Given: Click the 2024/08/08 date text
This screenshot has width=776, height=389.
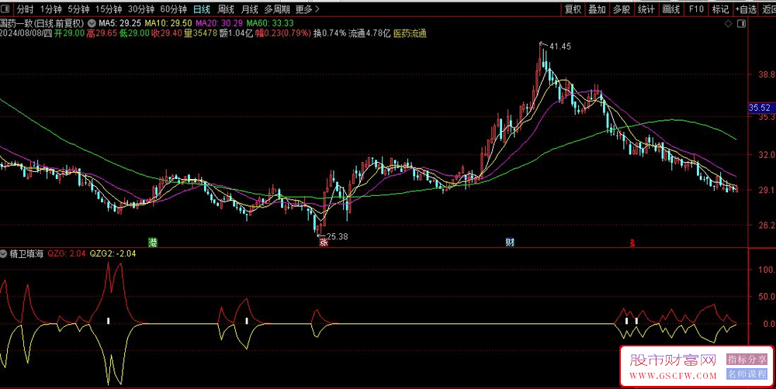Looking at the screenshot, I should 21,33.
